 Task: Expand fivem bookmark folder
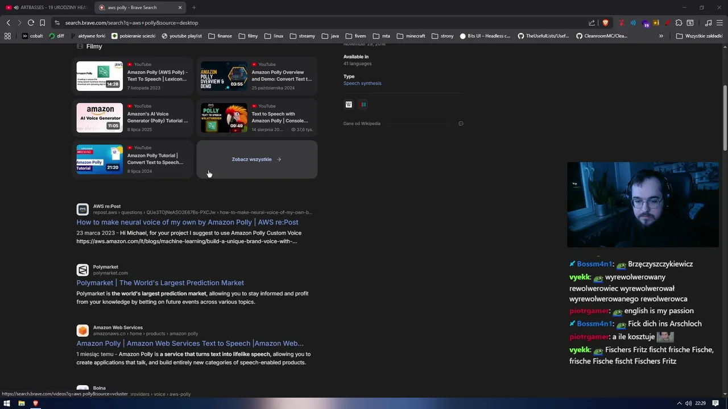click(356, 36)
